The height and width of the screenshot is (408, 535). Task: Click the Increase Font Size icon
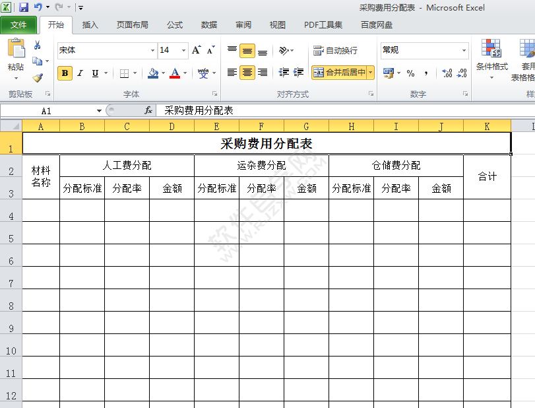click(x=195, y=51)
